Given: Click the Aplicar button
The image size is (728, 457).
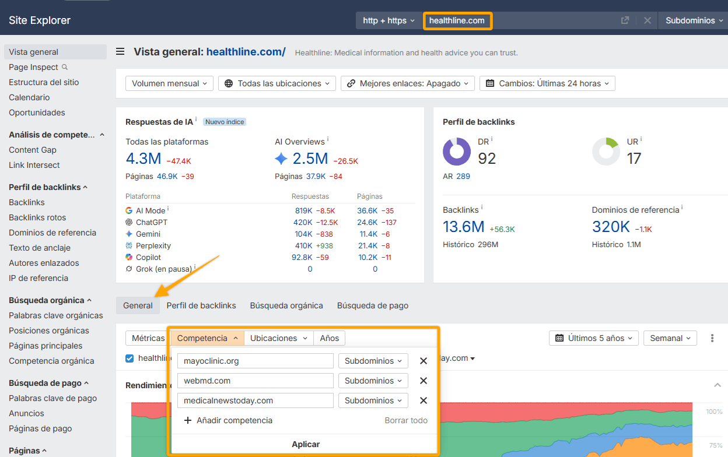Looking at the screenshot, I should pos(306,444).
